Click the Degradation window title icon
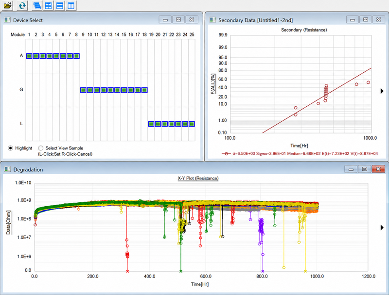 coord(7,169)
